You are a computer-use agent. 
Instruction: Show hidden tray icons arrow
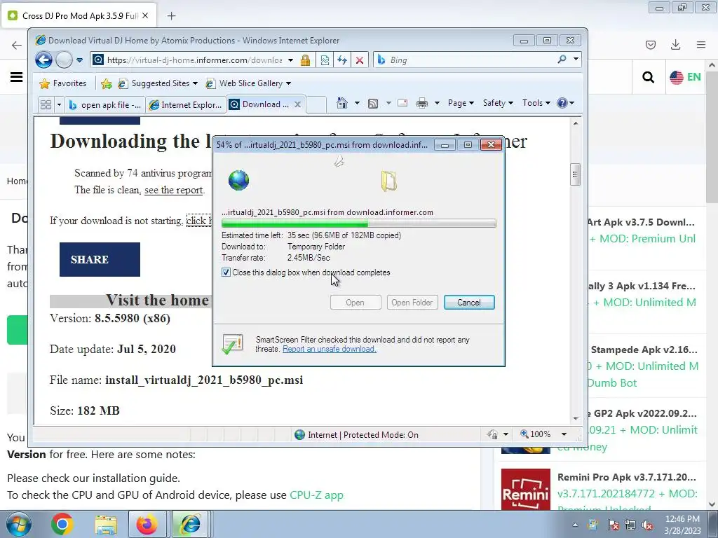point(575,525)
